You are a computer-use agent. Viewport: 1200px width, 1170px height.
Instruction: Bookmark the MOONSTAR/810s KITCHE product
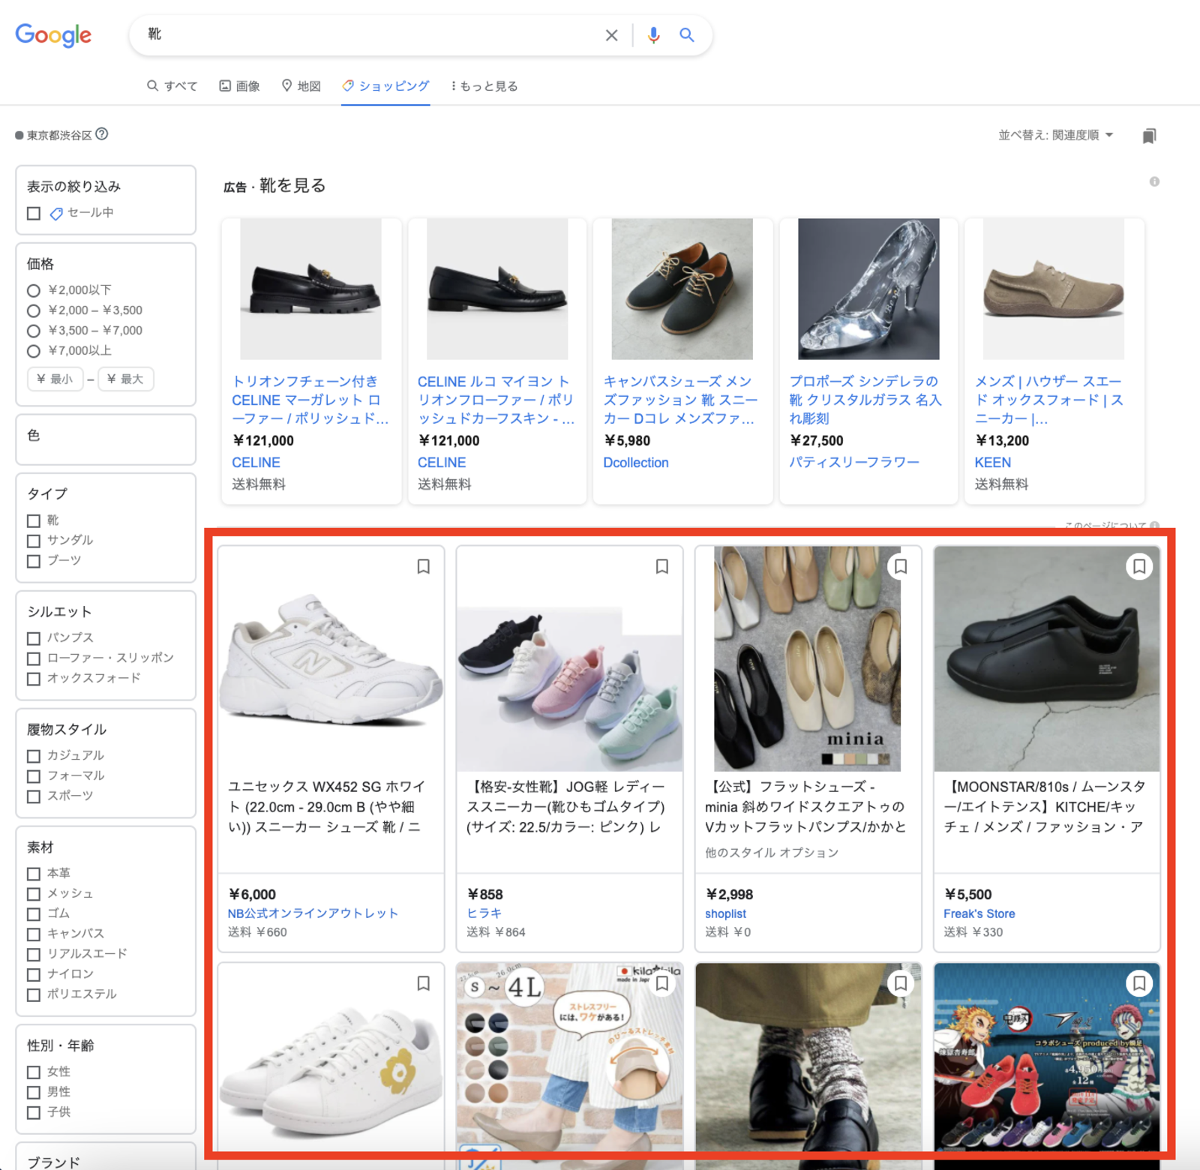click(x=1138, y=566)
